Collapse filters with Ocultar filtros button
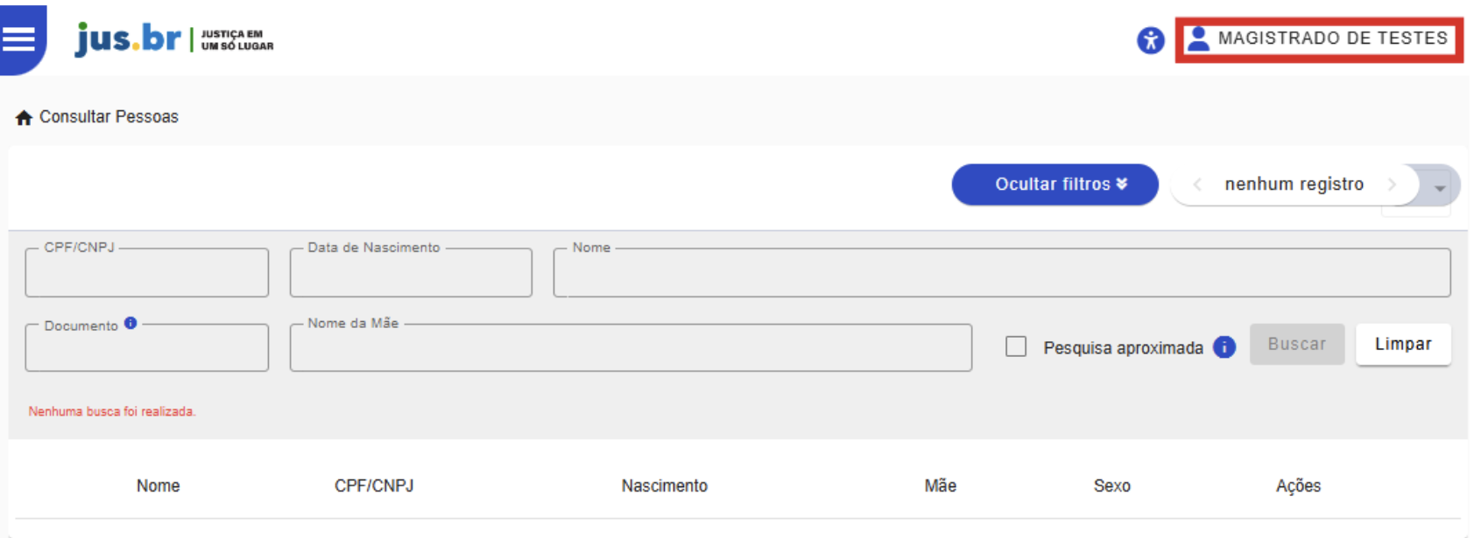This screenshot has width=1481, height=538. tap(1054, 185)
